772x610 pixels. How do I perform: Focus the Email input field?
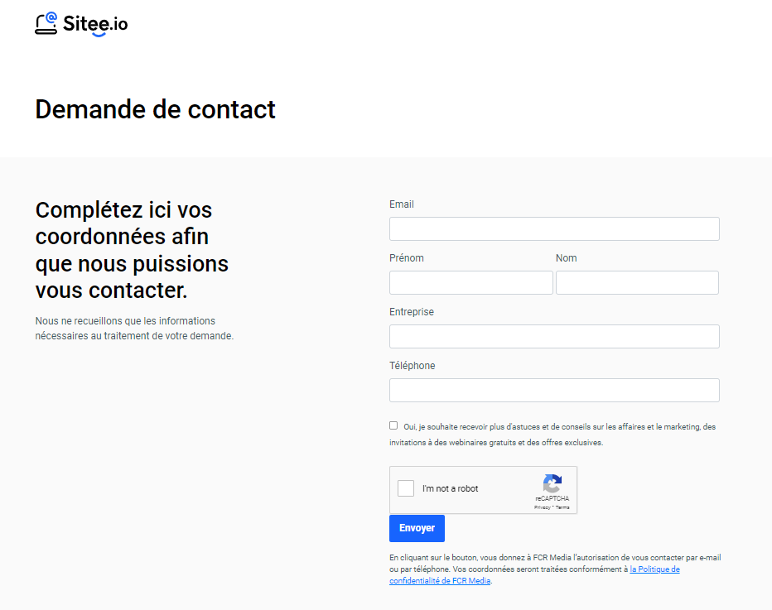pos(554,228)
